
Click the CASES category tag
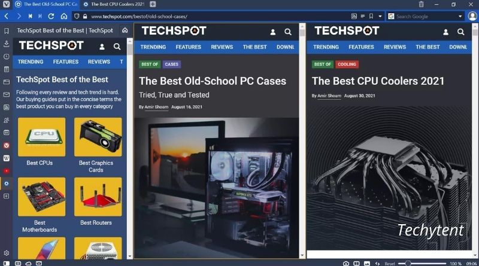171,65
